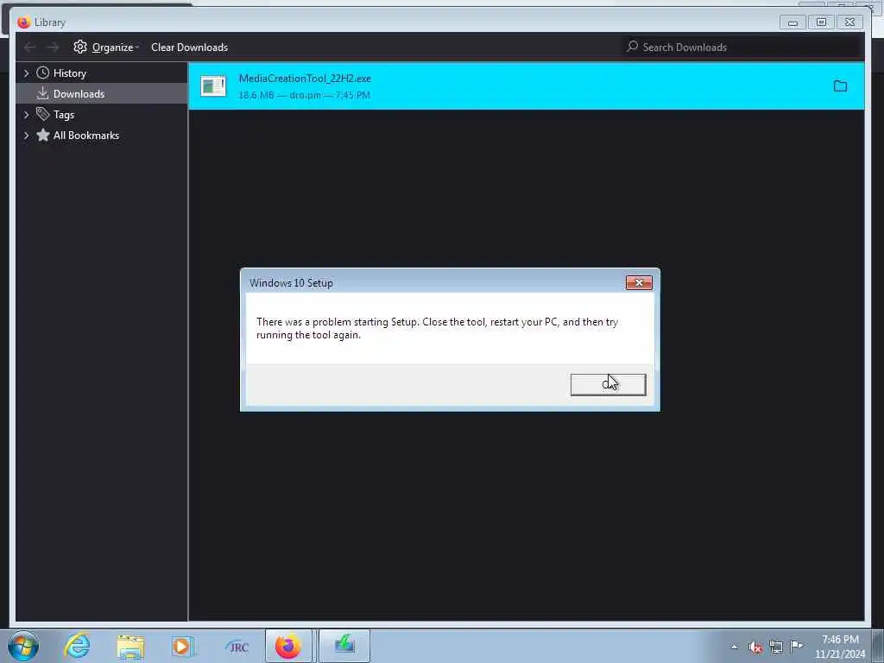Click the Windows 10 Setup dialog title

coord(291,283)
